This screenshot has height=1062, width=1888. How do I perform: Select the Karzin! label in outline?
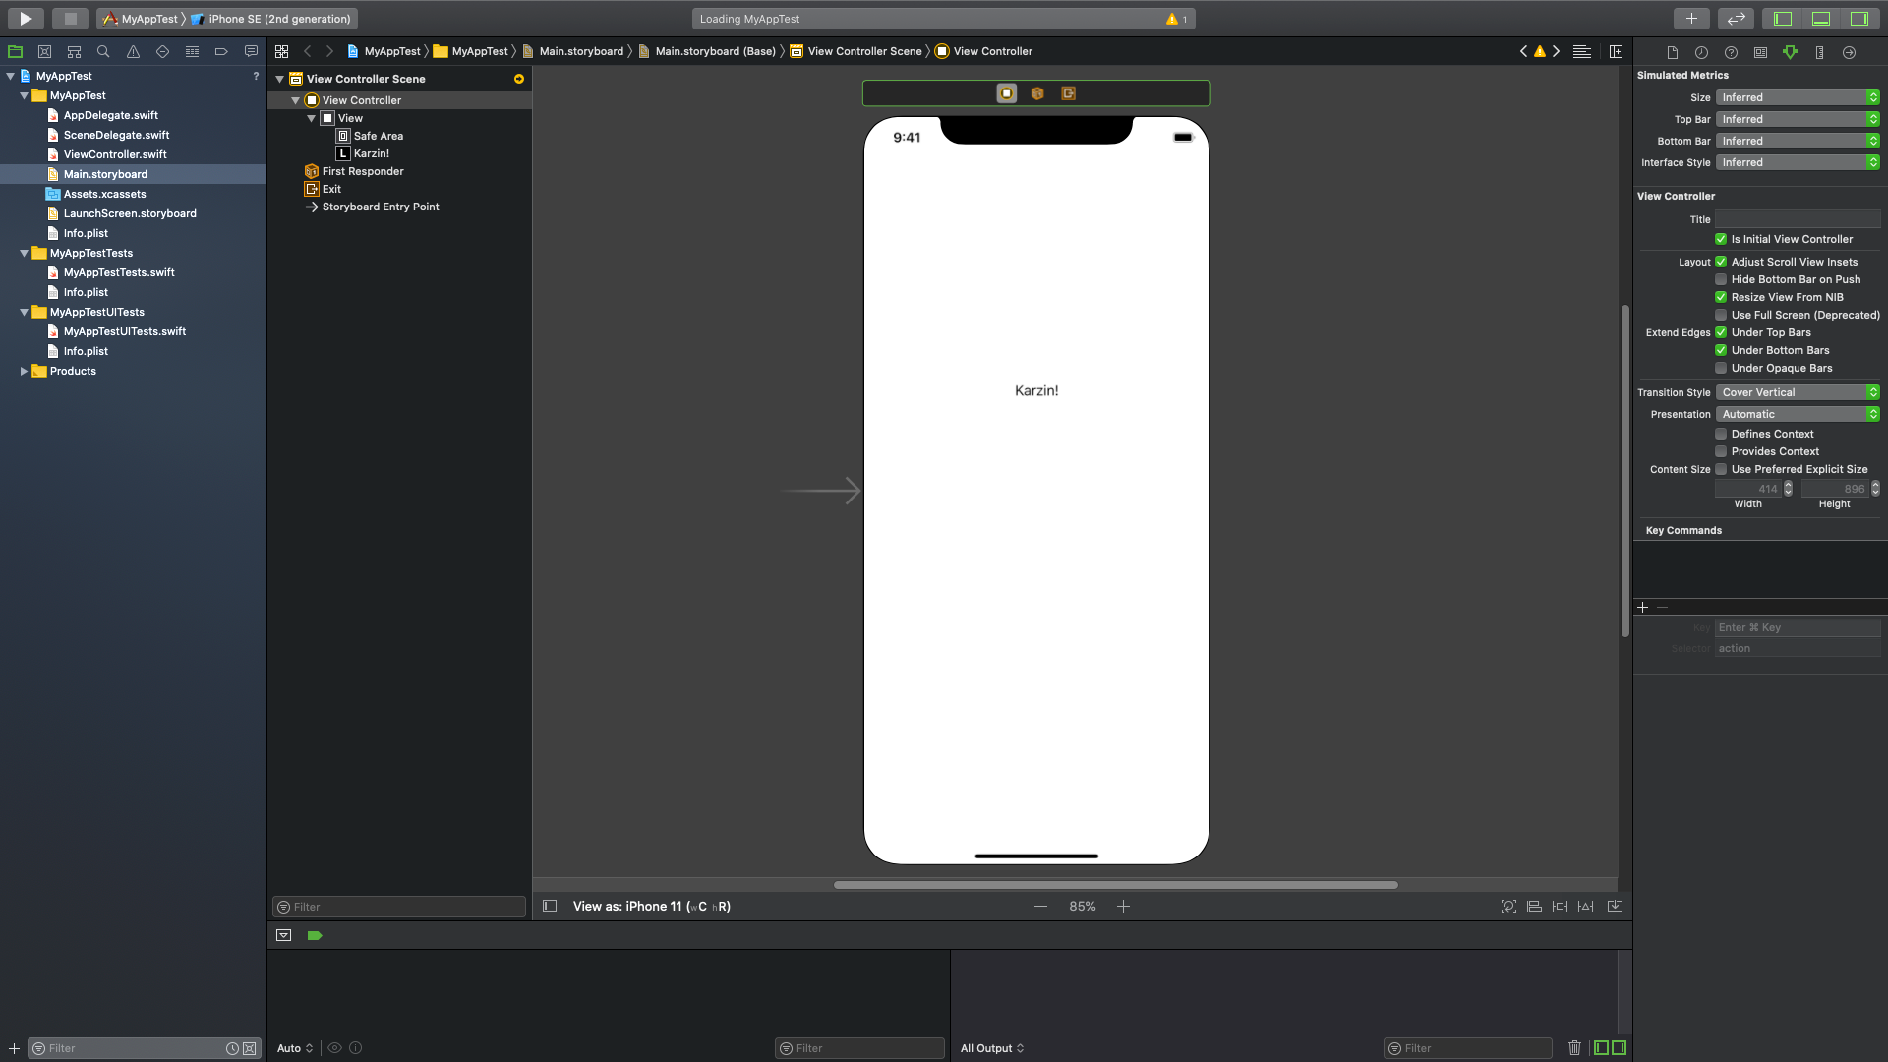pyautogui.click(x=371, y=153)
